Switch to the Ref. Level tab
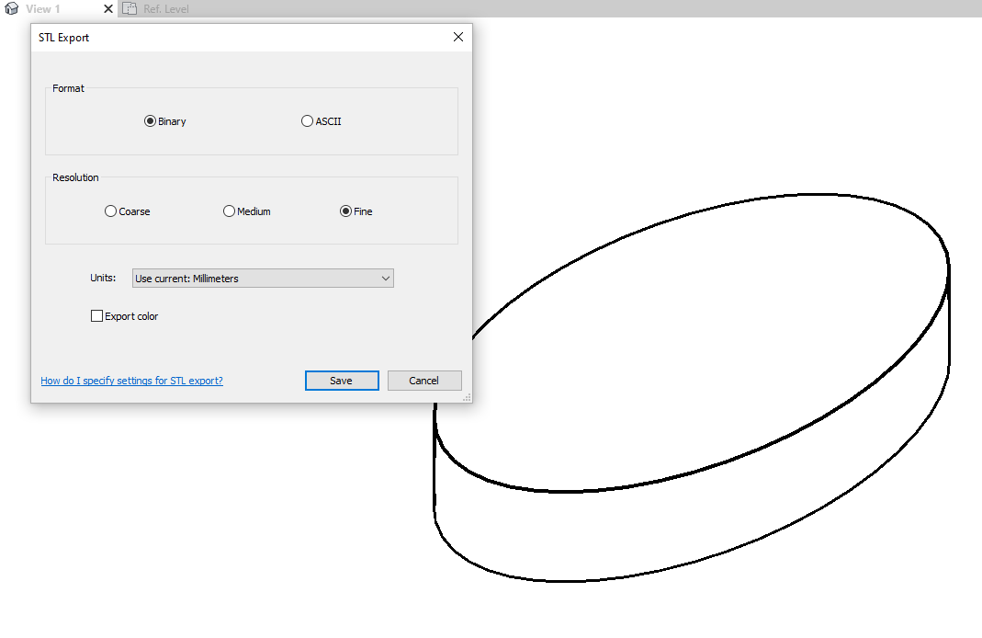 [x=165, y=8]
